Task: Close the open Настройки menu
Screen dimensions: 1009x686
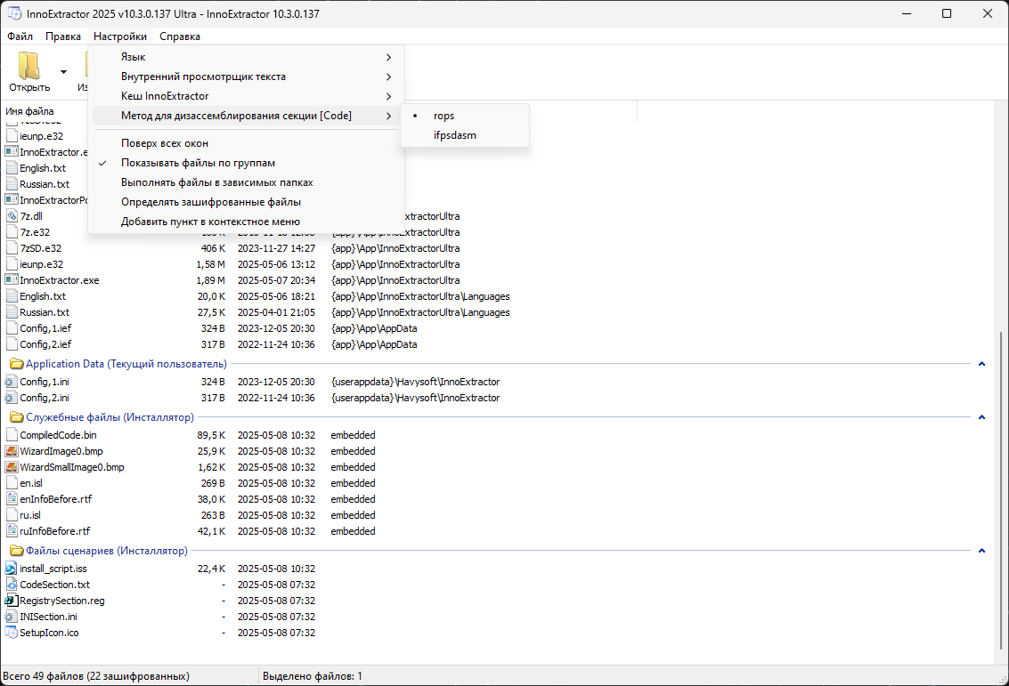Action: pos(119,36)
